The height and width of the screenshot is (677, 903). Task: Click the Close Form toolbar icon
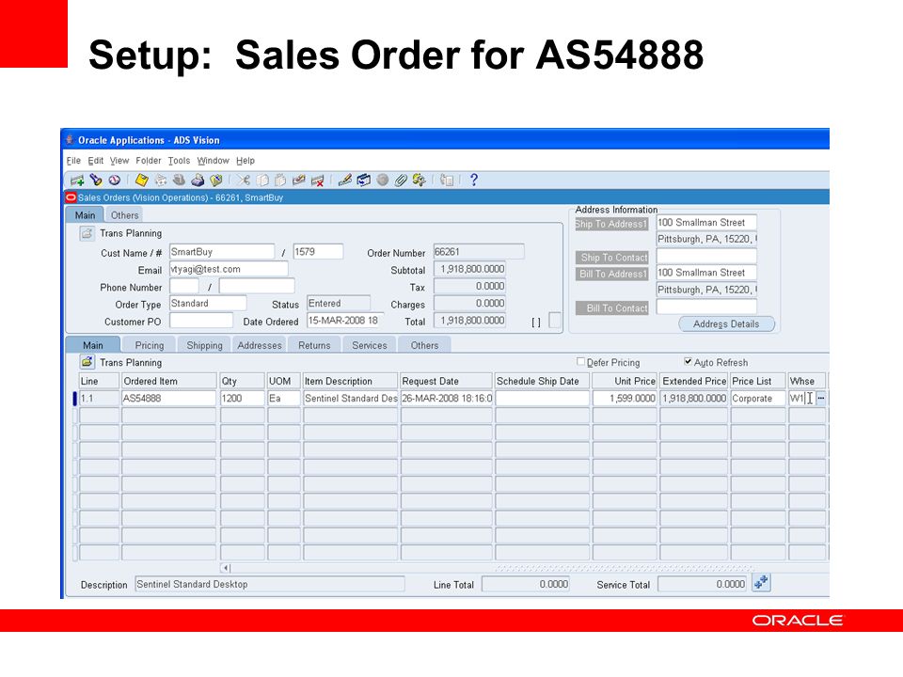[216, 181]
